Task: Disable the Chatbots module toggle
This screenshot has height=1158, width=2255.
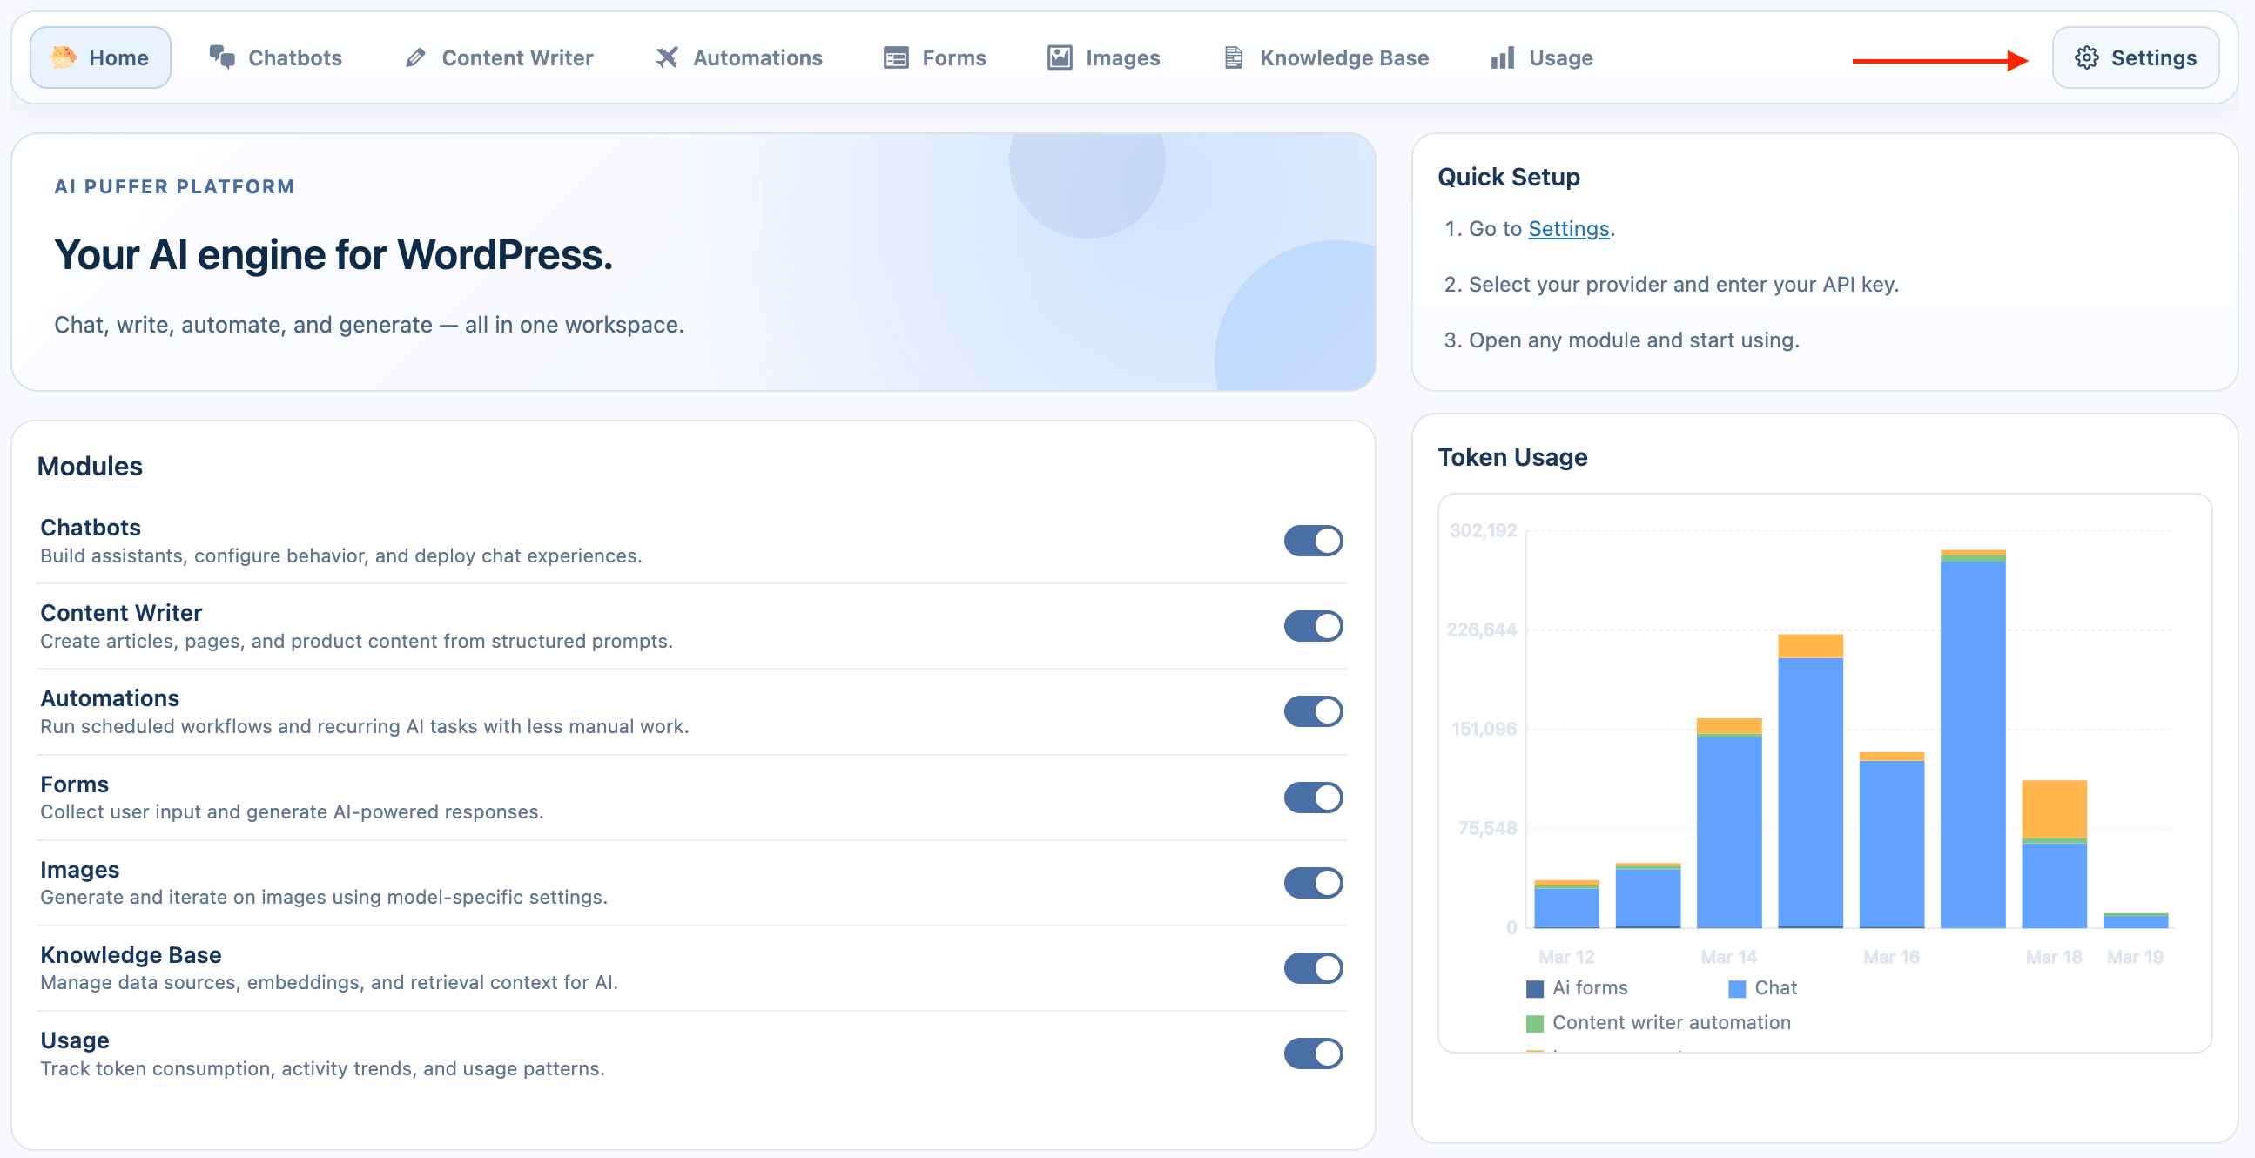Action: click(1312, 541)
